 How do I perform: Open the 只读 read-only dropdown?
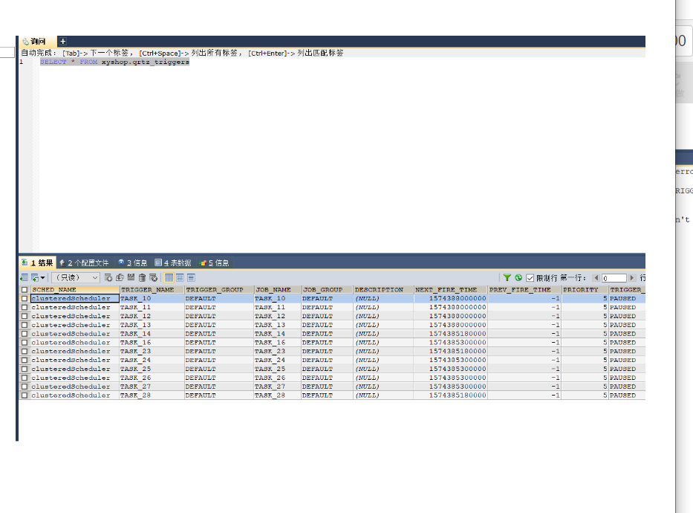pyautogui.click(x=76, y=278)
